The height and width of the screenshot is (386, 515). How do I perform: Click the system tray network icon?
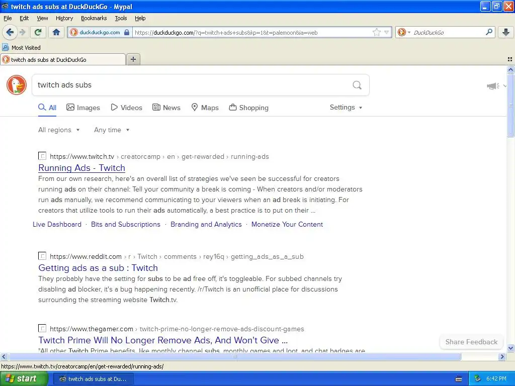pyautogui.click(x=477, y=379)
